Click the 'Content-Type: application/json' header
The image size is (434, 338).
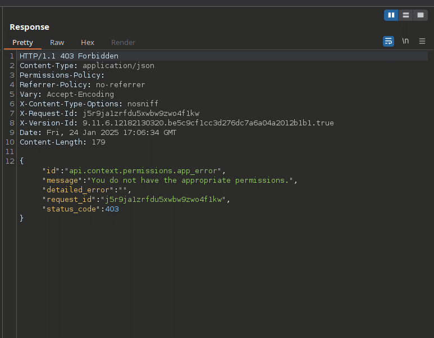pyautogui.click(x=87, y=66)
